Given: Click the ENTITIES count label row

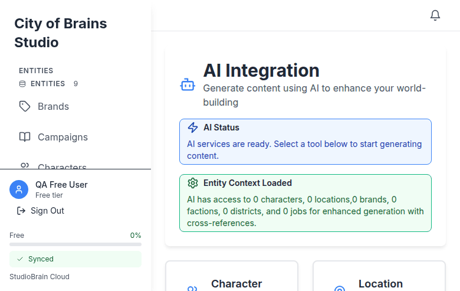Looking at the screenshot, I should [x=48, y=84].
